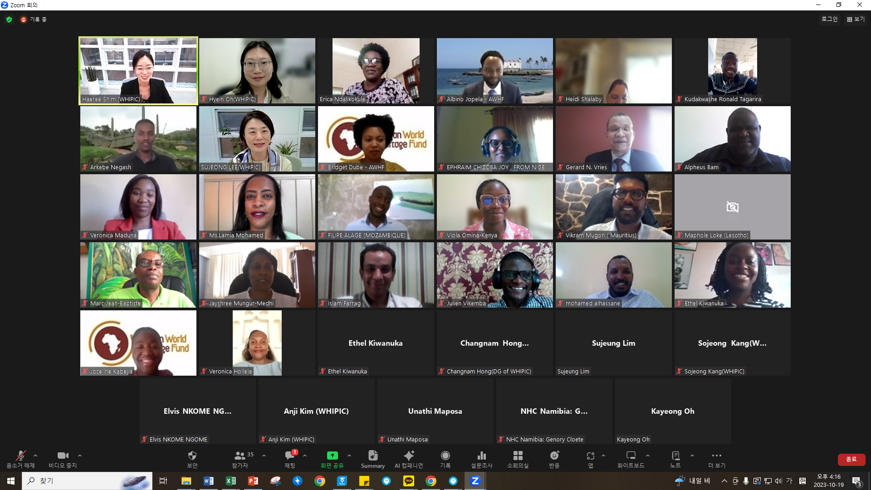Launch the AI Companion sparkle icon
The image size is (871, 490).
(x=408, y=456)
